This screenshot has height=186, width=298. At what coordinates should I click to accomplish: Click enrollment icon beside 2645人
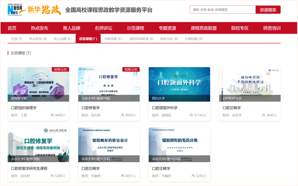[x=264, y=115]
